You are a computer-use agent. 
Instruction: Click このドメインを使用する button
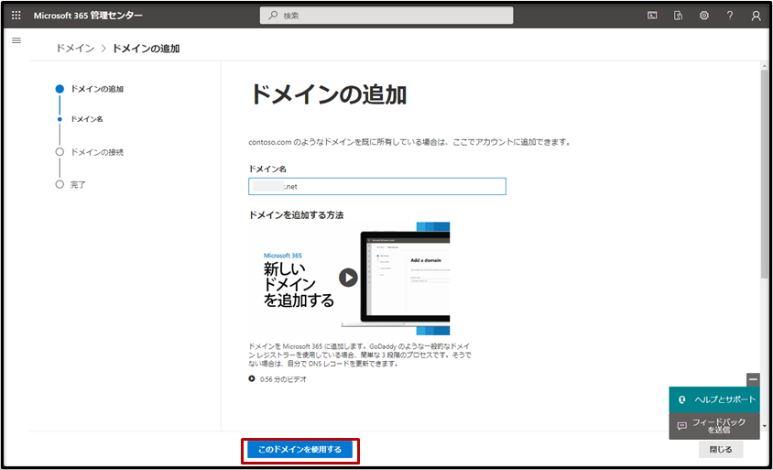point(299,449)
